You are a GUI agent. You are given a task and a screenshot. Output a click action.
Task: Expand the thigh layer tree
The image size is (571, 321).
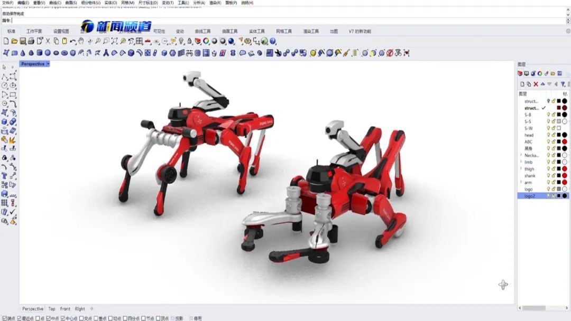coord(521,169)
